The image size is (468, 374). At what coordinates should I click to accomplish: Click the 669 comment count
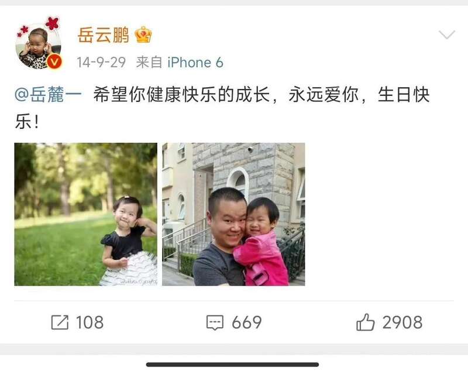247,322
